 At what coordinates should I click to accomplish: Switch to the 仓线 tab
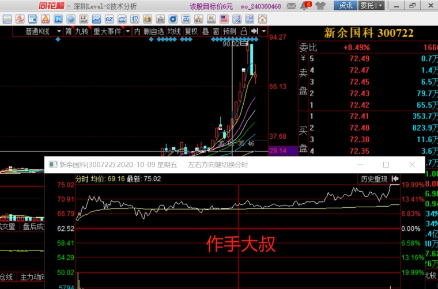pyautogui.click(x=6, y=277)
